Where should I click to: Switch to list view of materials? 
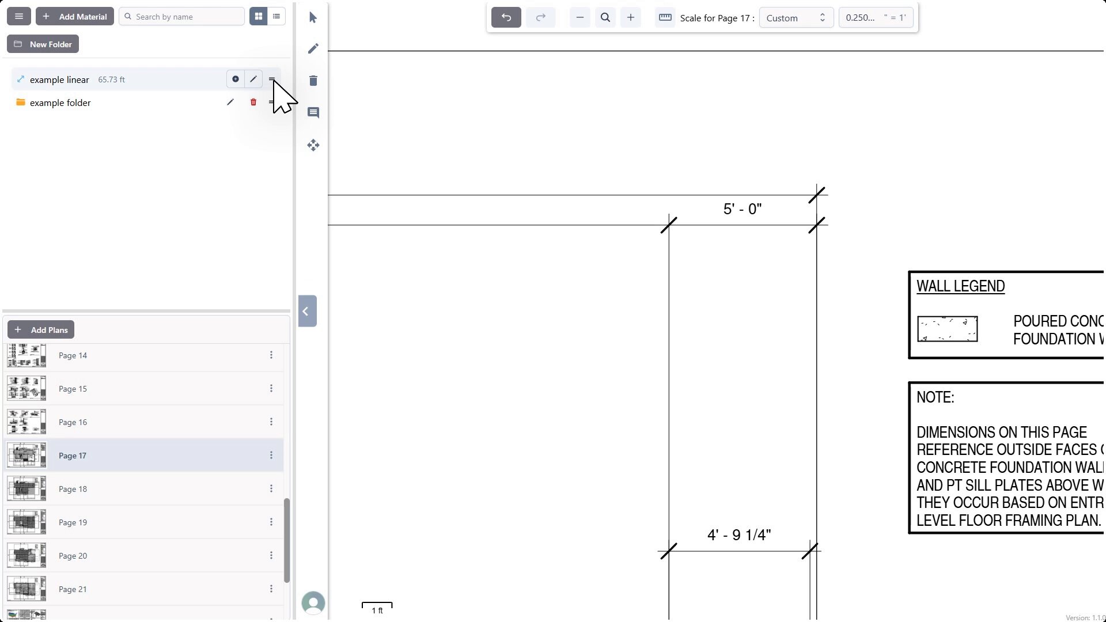click(276, 17)
